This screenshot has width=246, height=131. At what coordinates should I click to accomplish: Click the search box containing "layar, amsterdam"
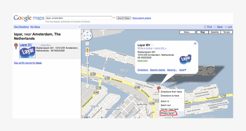click(x=79, y=18)
